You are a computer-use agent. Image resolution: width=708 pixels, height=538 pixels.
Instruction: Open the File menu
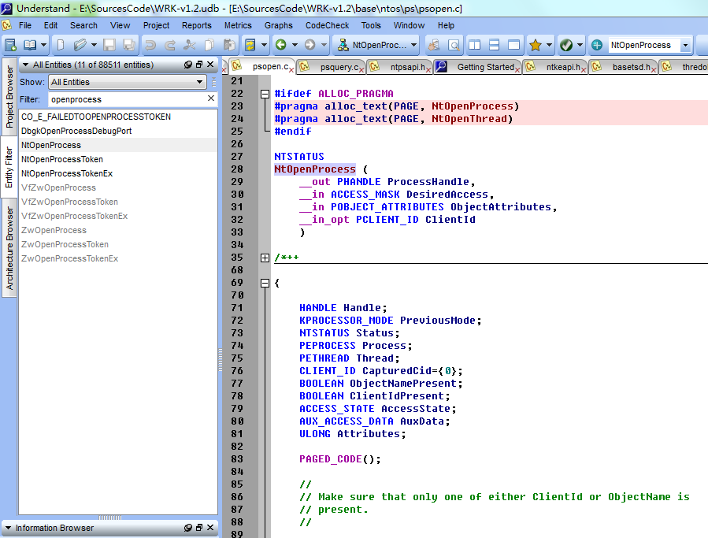[25, 25]
